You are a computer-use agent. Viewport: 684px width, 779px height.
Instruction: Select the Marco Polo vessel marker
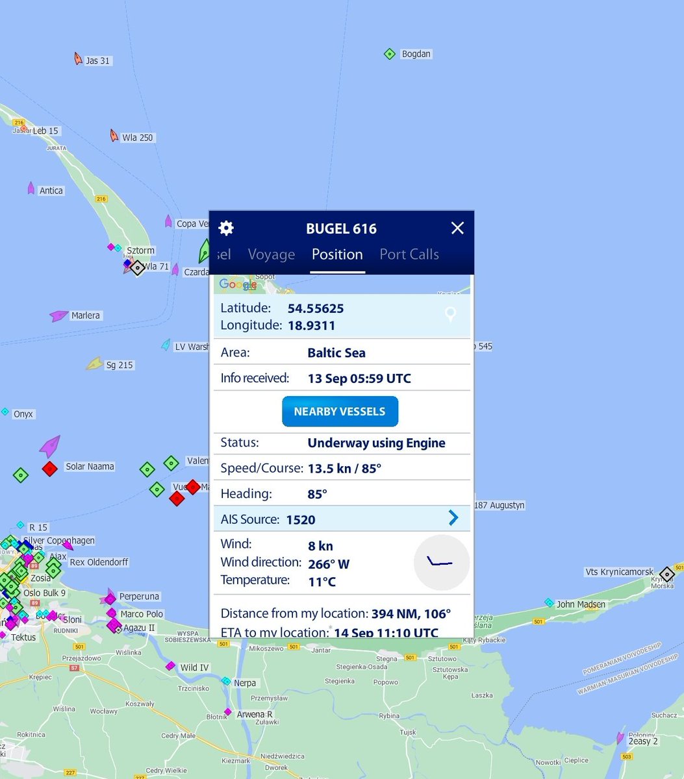[x=112, y=613]
